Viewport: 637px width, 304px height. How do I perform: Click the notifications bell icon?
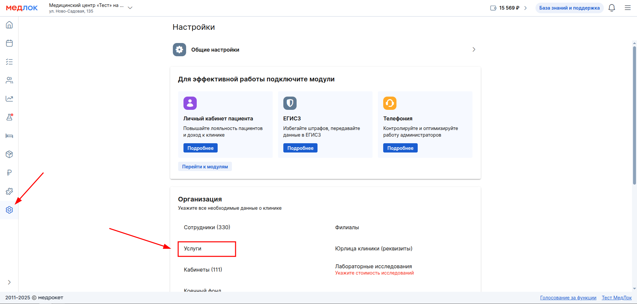click(x=611, y=8)
